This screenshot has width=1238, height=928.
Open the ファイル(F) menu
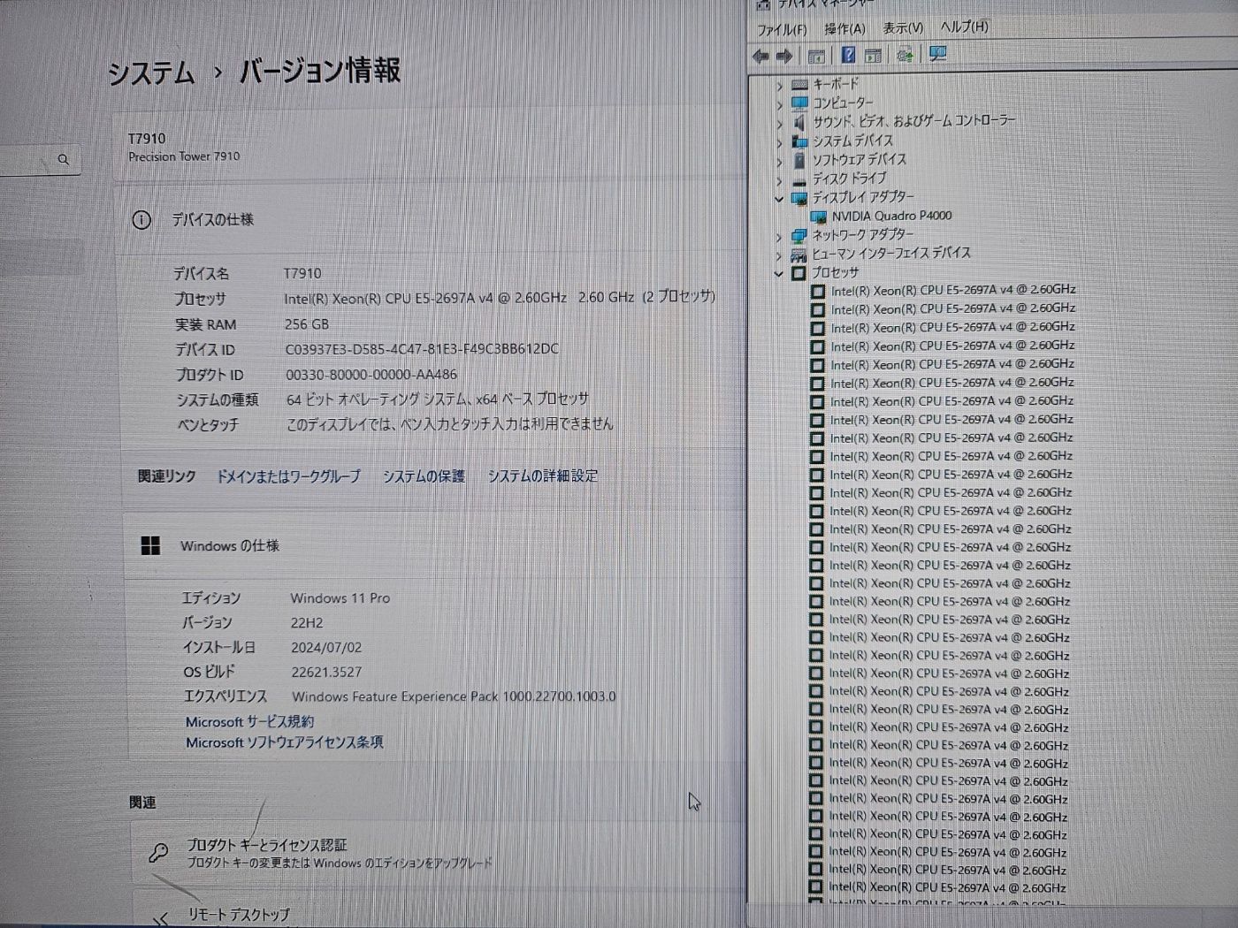(x=782, y=29)
